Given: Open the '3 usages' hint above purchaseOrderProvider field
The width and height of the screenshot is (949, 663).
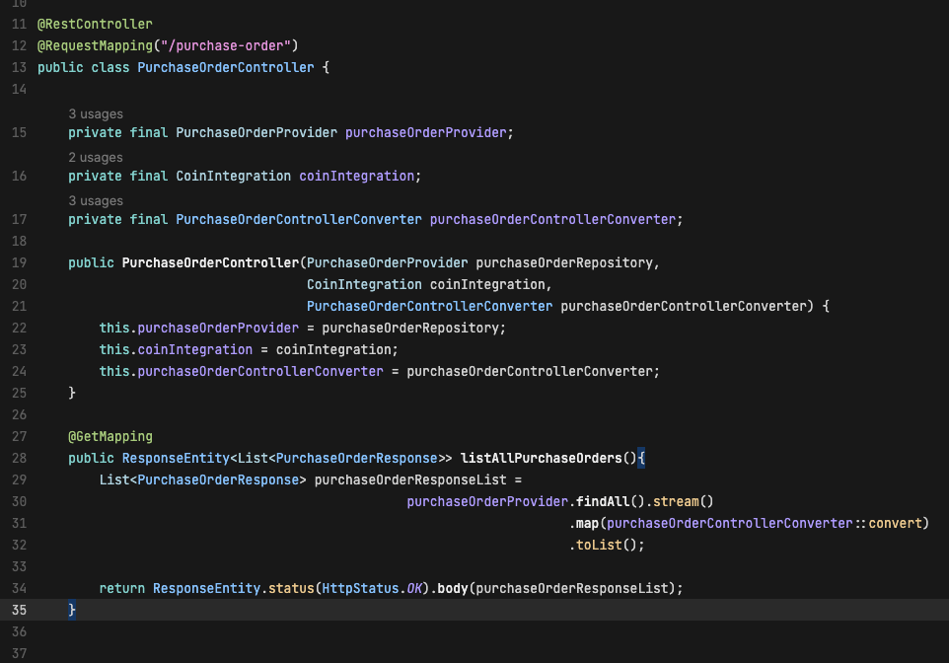Looking at the screenshot, I should coord(96,113).
